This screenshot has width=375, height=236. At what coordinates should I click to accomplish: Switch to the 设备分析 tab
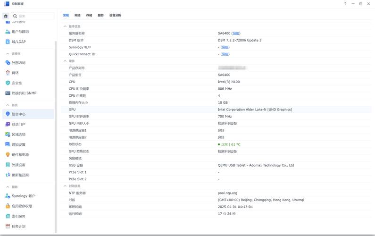tap(115, 15)
